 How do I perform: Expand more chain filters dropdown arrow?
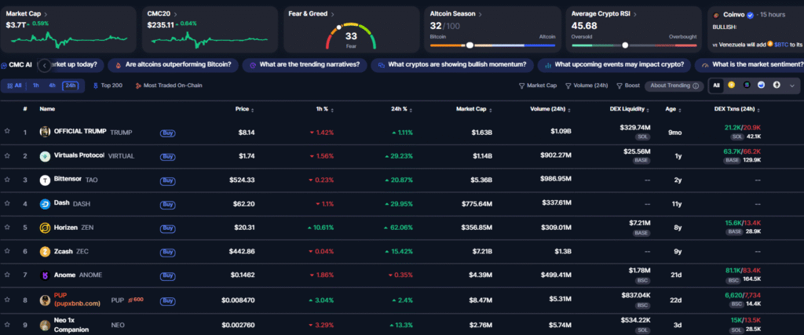791,86
